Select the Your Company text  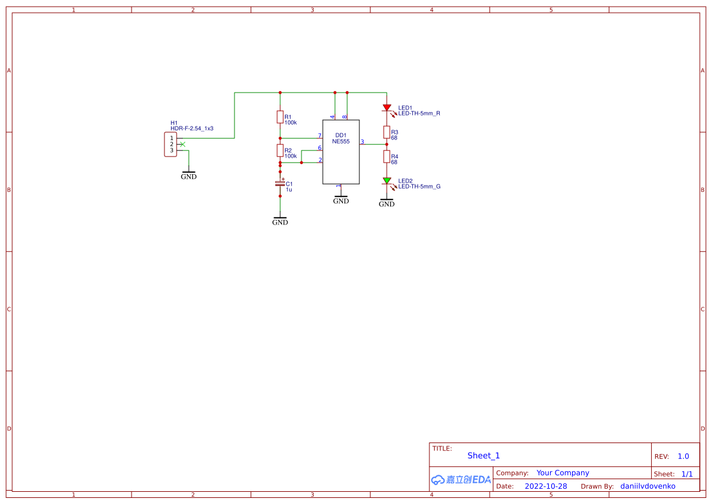pos(562,472)
